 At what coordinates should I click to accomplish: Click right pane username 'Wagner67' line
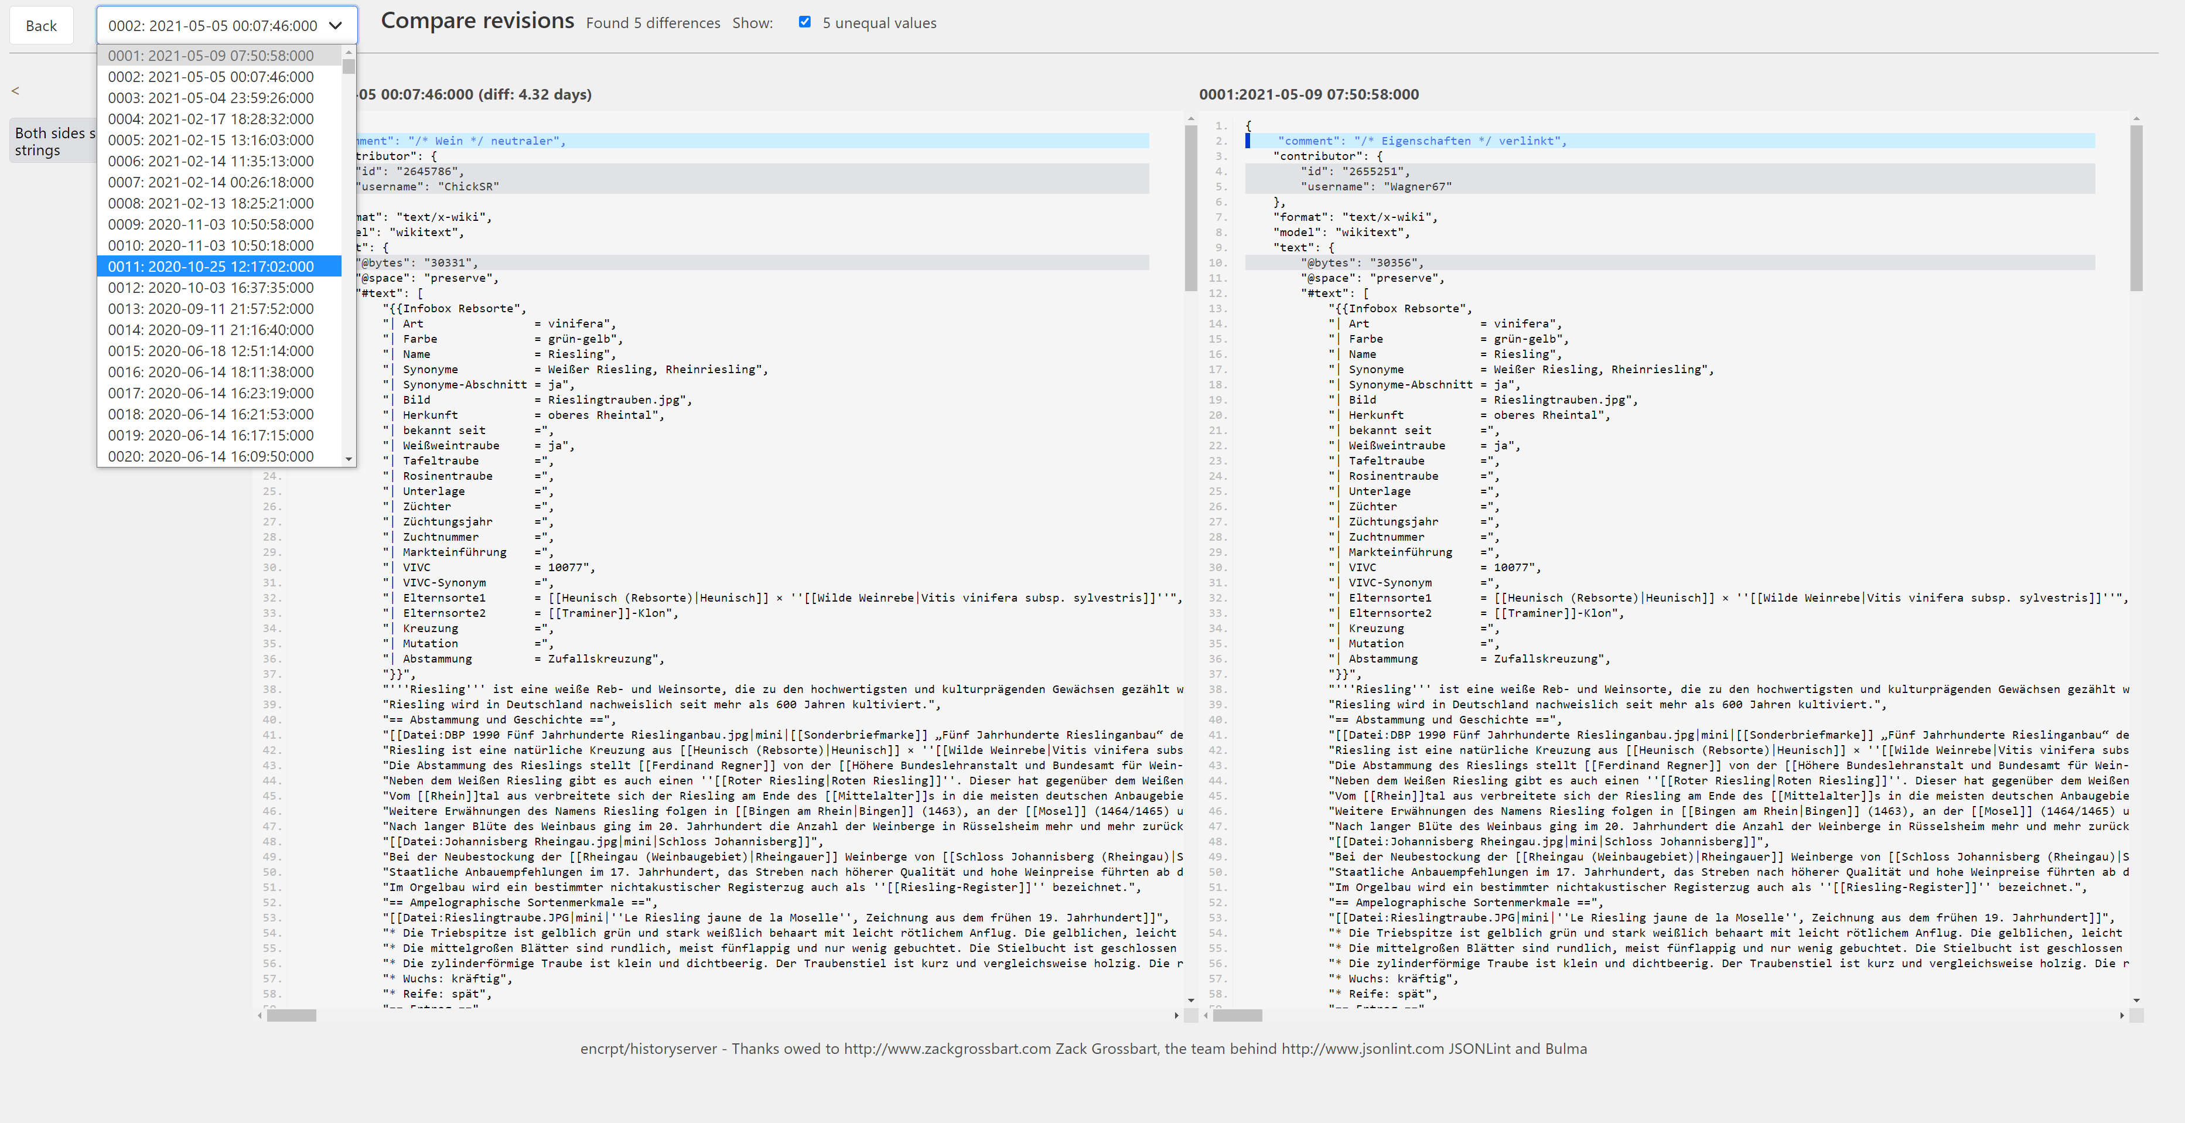tap(1670, 187)
